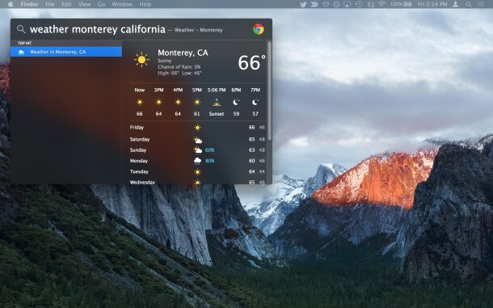The width and height of the screenshot is (493, 308).
Task: Click the Monterey, CA heading
Action: pyautogui.click(x=183, y=53)
